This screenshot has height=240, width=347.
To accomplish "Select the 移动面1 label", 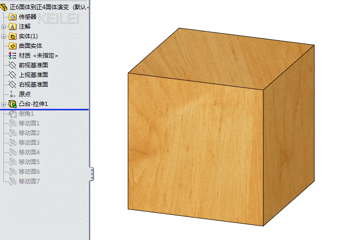I will 29,123.
